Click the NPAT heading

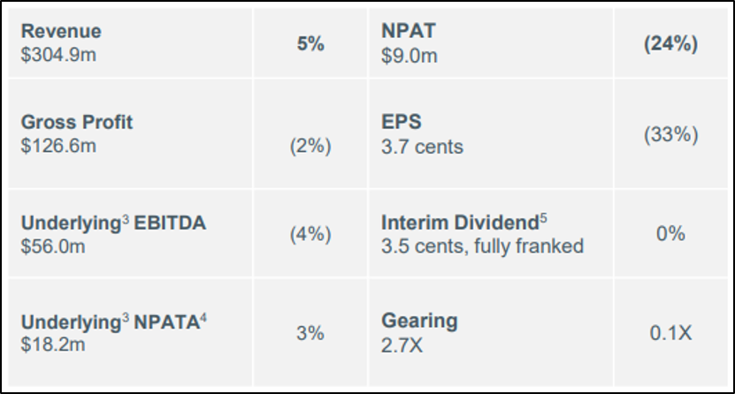pos(407,31)
